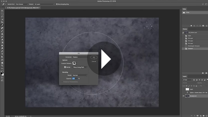Click New adjustment layer icon
The image size is (208, 117).
tap(201, 116)
